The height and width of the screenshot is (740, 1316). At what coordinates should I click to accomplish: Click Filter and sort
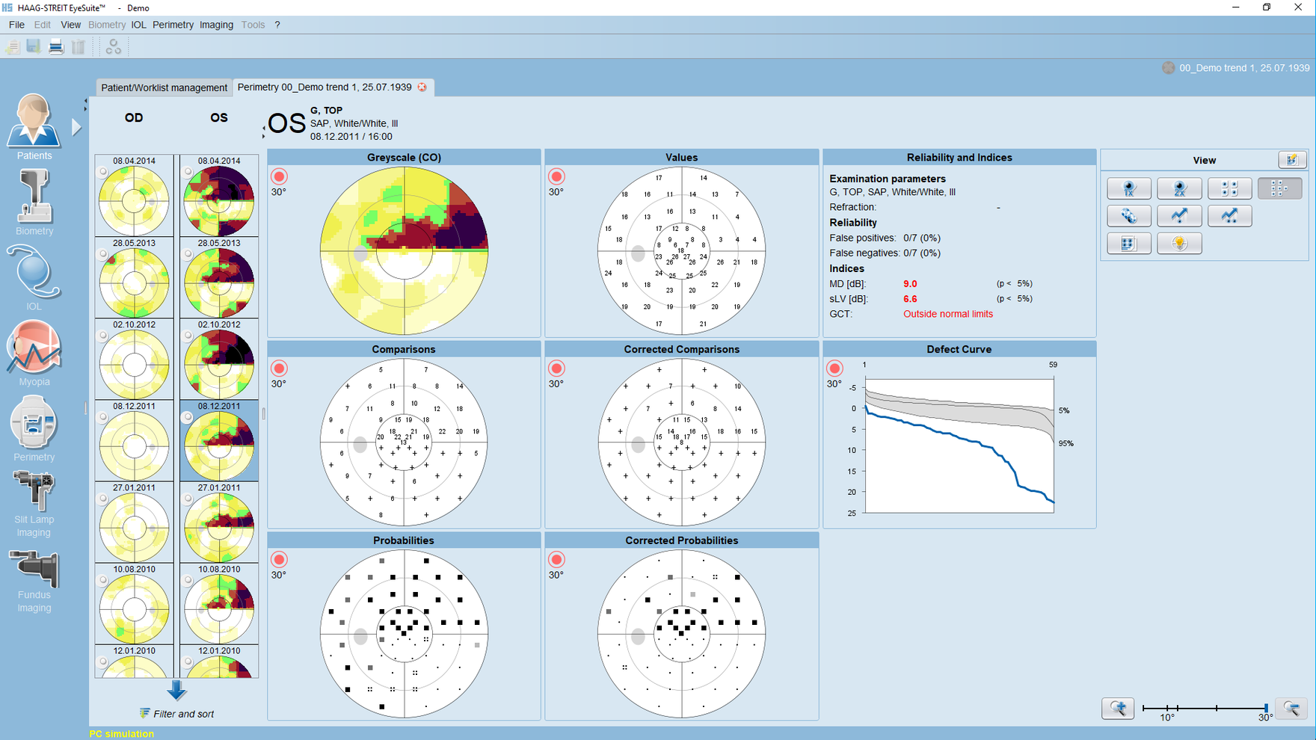[176, 714]
